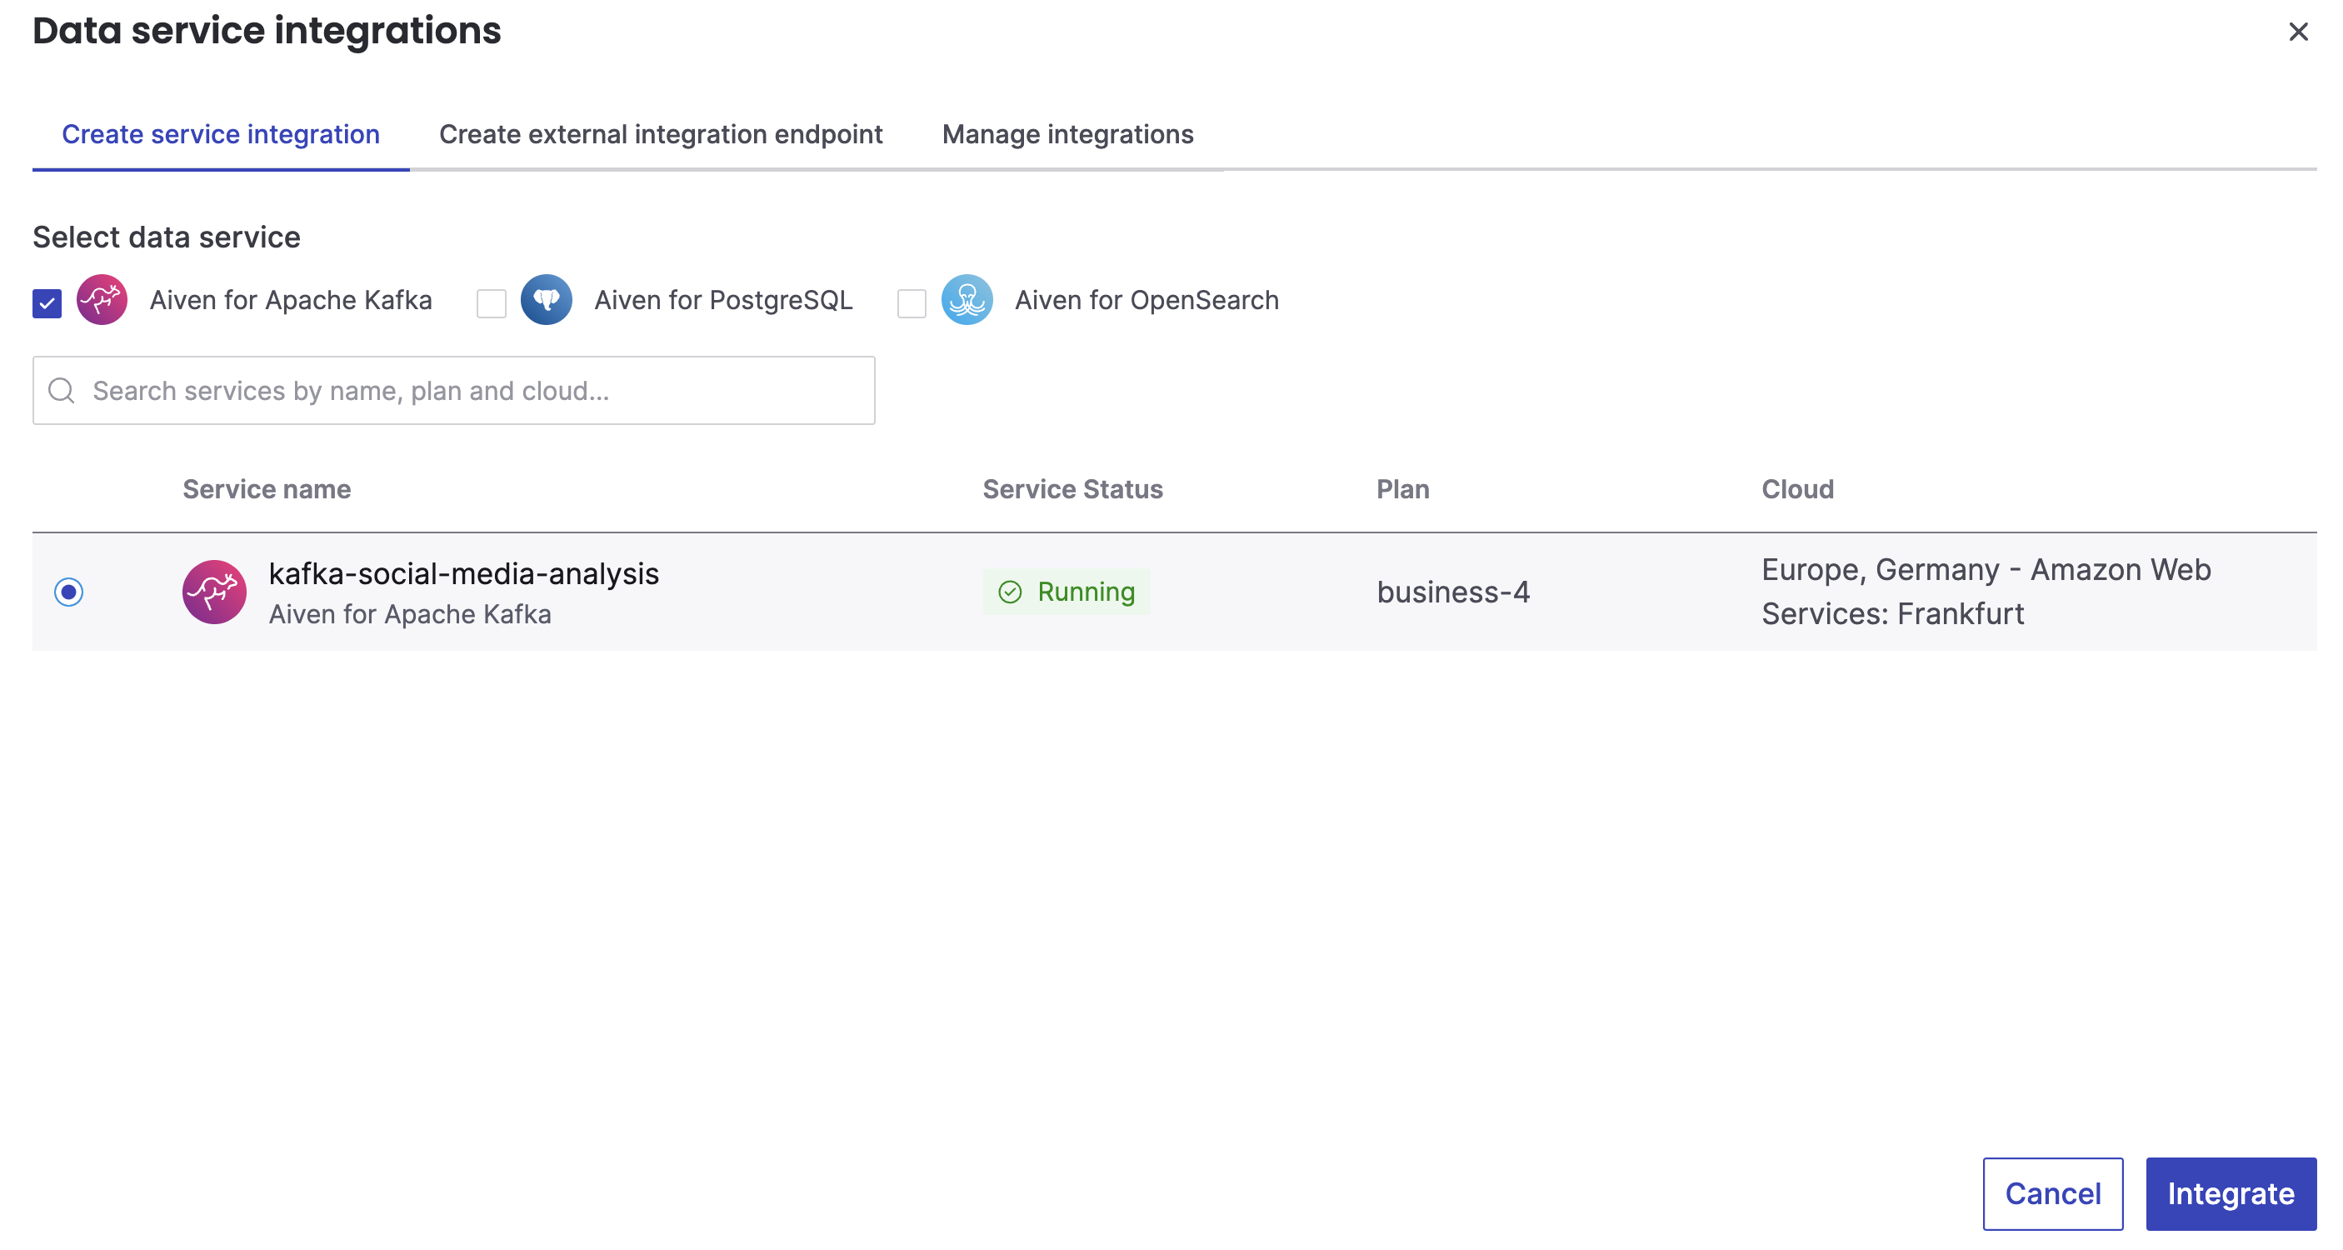
Task: Click the Kafka avatar on the service row
Action: (x=215, y=592)
